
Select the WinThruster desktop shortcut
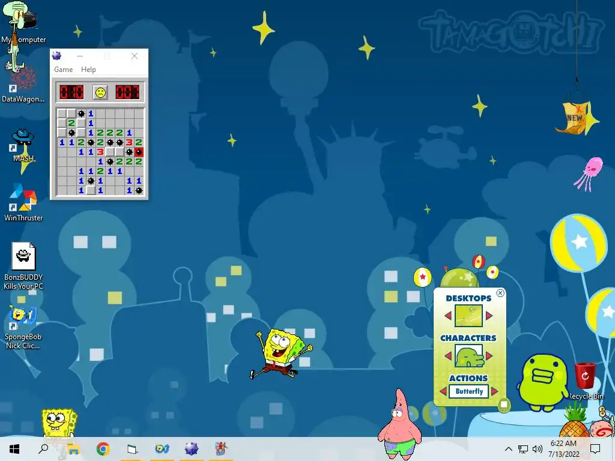[x=23, y=203]
